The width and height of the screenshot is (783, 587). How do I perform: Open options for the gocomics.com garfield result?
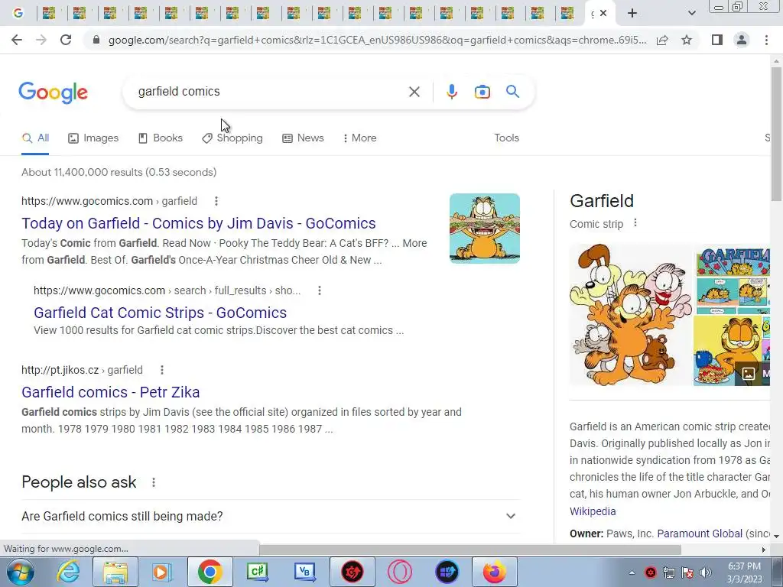216,201
